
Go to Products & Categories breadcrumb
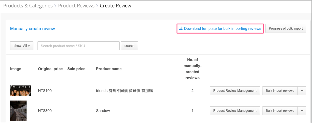(x=28, y=6)
